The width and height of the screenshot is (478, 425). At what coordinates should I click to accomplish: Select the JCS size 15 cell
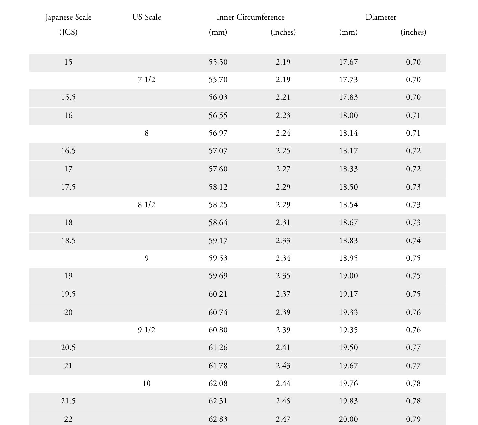coord(68,62)
